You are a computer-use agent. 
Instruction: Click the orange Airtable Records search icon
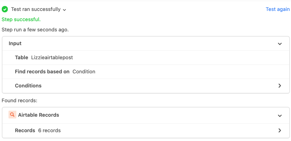tap(12, 115)
